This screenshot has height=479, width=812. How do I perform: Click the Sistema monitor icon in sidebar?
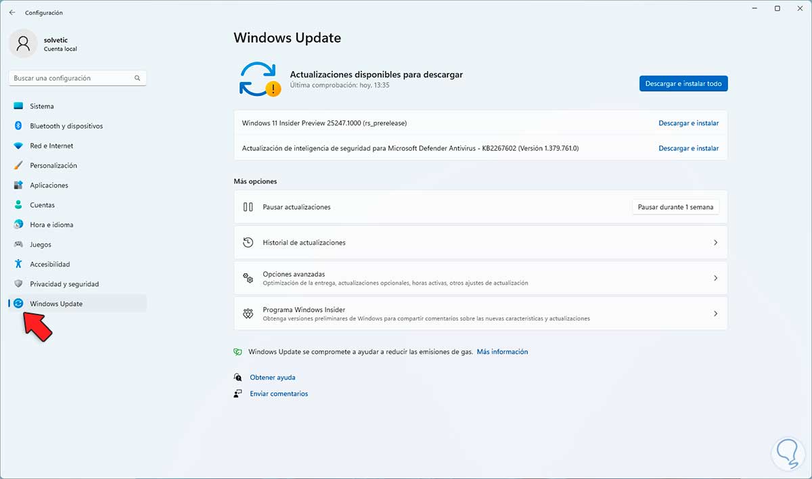[x=18, y=106]
